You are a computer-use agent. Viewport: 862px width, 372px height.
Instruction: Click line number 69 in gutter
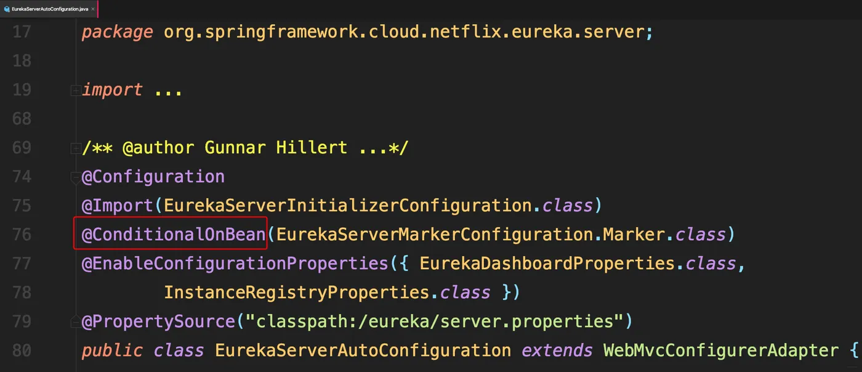pyautogui.click(x=22, y=148)
